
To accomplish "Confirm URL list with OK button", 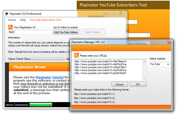I will [138, 84].
